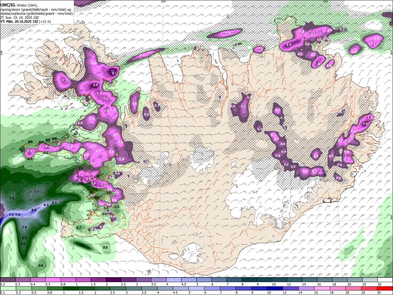
Task: Click the bright red swatch after 30 in the lower legend
Action: tap(385, 288)
